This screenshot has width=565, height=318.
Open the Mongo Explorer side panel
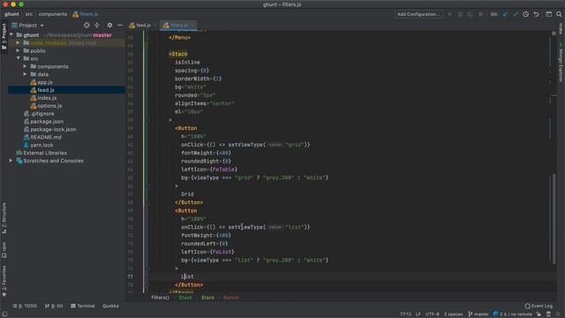561,63
